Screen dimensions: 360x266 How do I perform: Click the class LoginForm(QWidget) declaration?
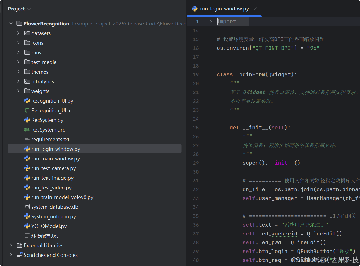point(257,75)
